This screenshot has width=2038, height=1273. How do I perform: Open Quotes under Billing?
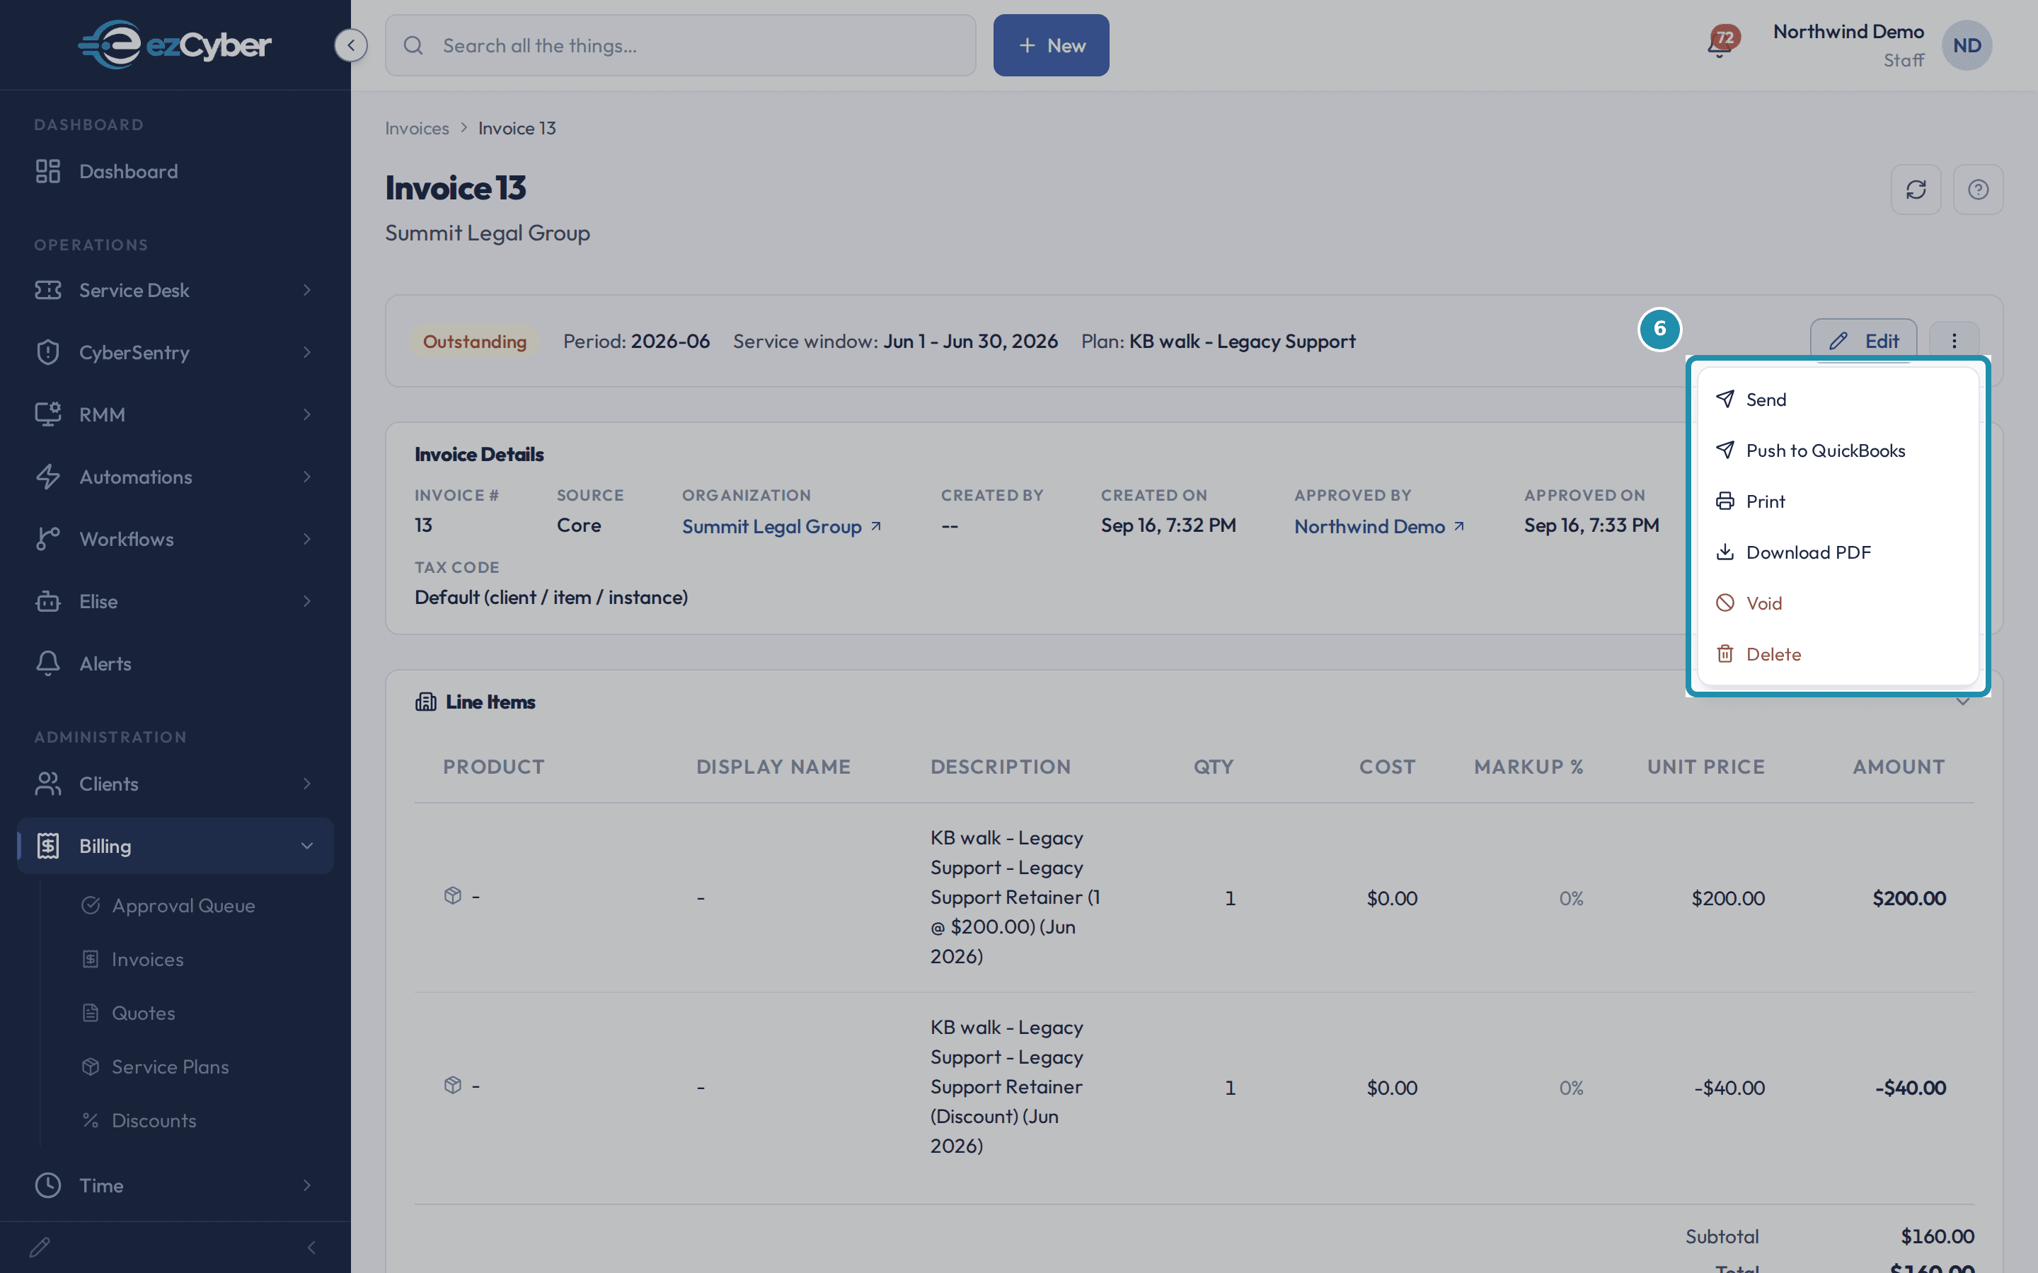point(143,1013)
